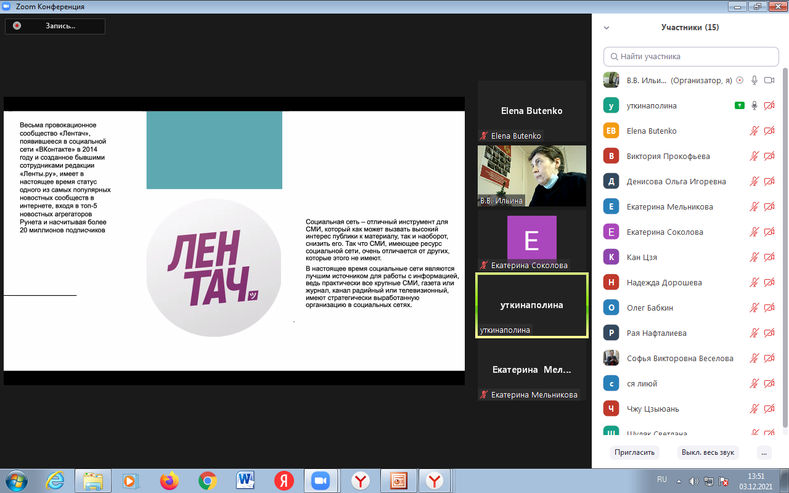
Task: Open Firefox from taskbar
Action: (169, 480)
